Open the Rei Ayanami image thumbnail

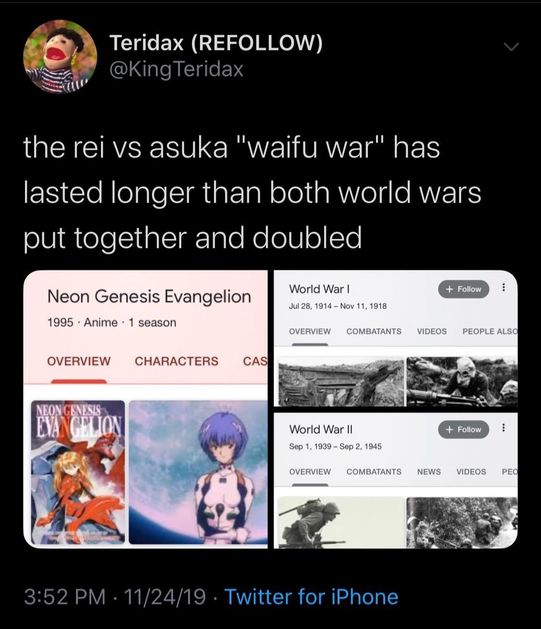[x=198, y=472]
